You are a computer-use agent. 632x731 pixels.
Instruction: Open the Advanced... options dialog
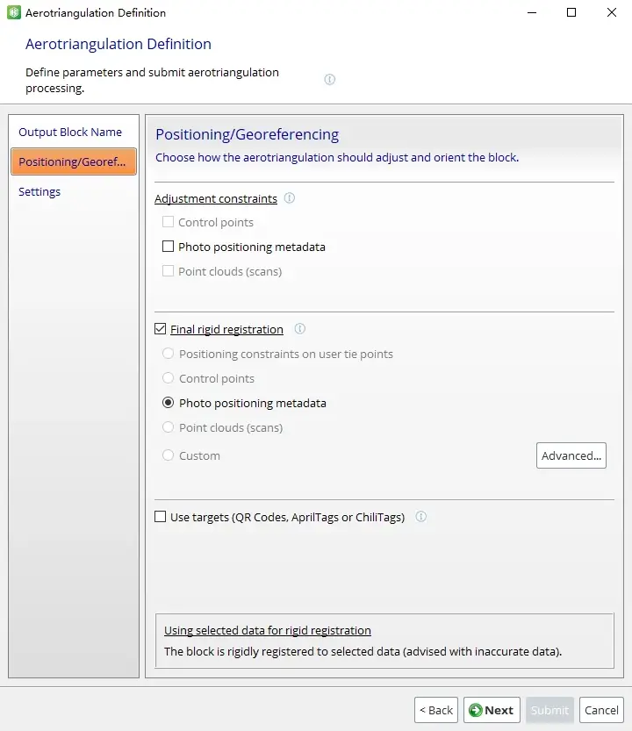(571, 455)
